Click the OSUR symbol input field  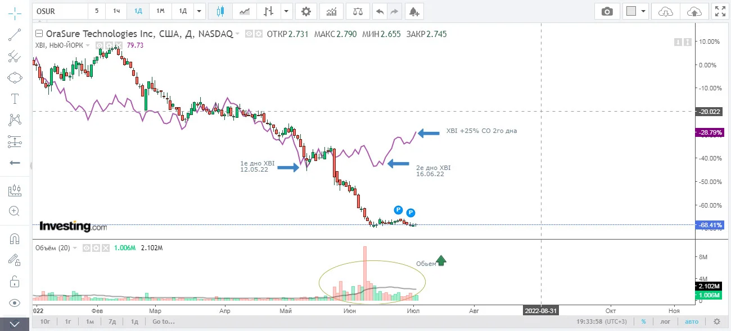pyautogui.click(x=60, y=11)
